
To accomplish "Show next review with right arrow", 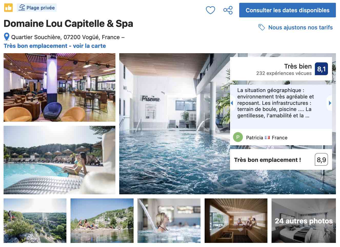I will click(x=330, y=103).
